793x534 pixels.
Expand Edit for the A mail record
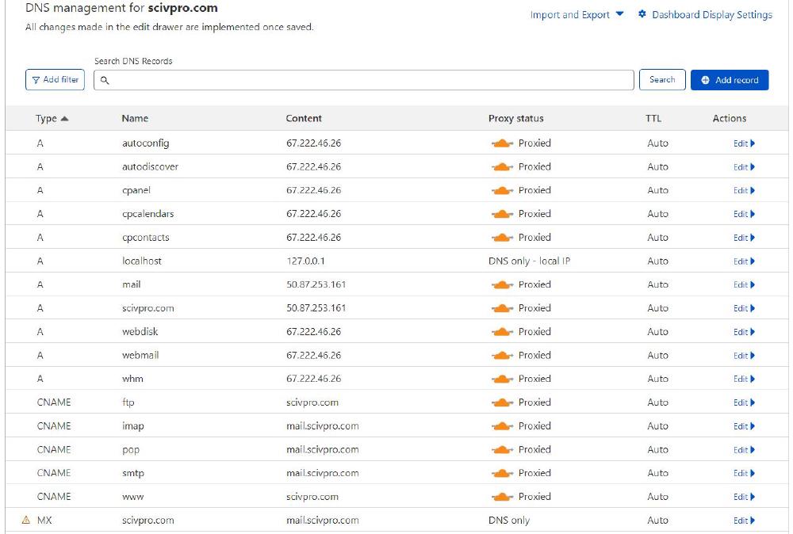[x=744, y=285]
